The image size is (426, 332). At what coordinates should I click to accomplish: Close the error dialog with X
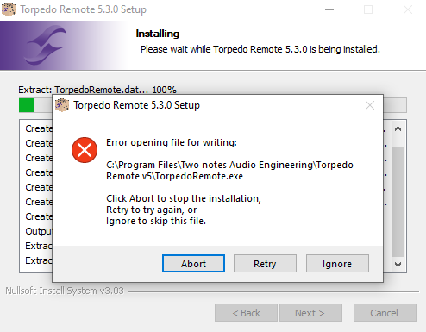pyautogui.click(x=370, y=105)
